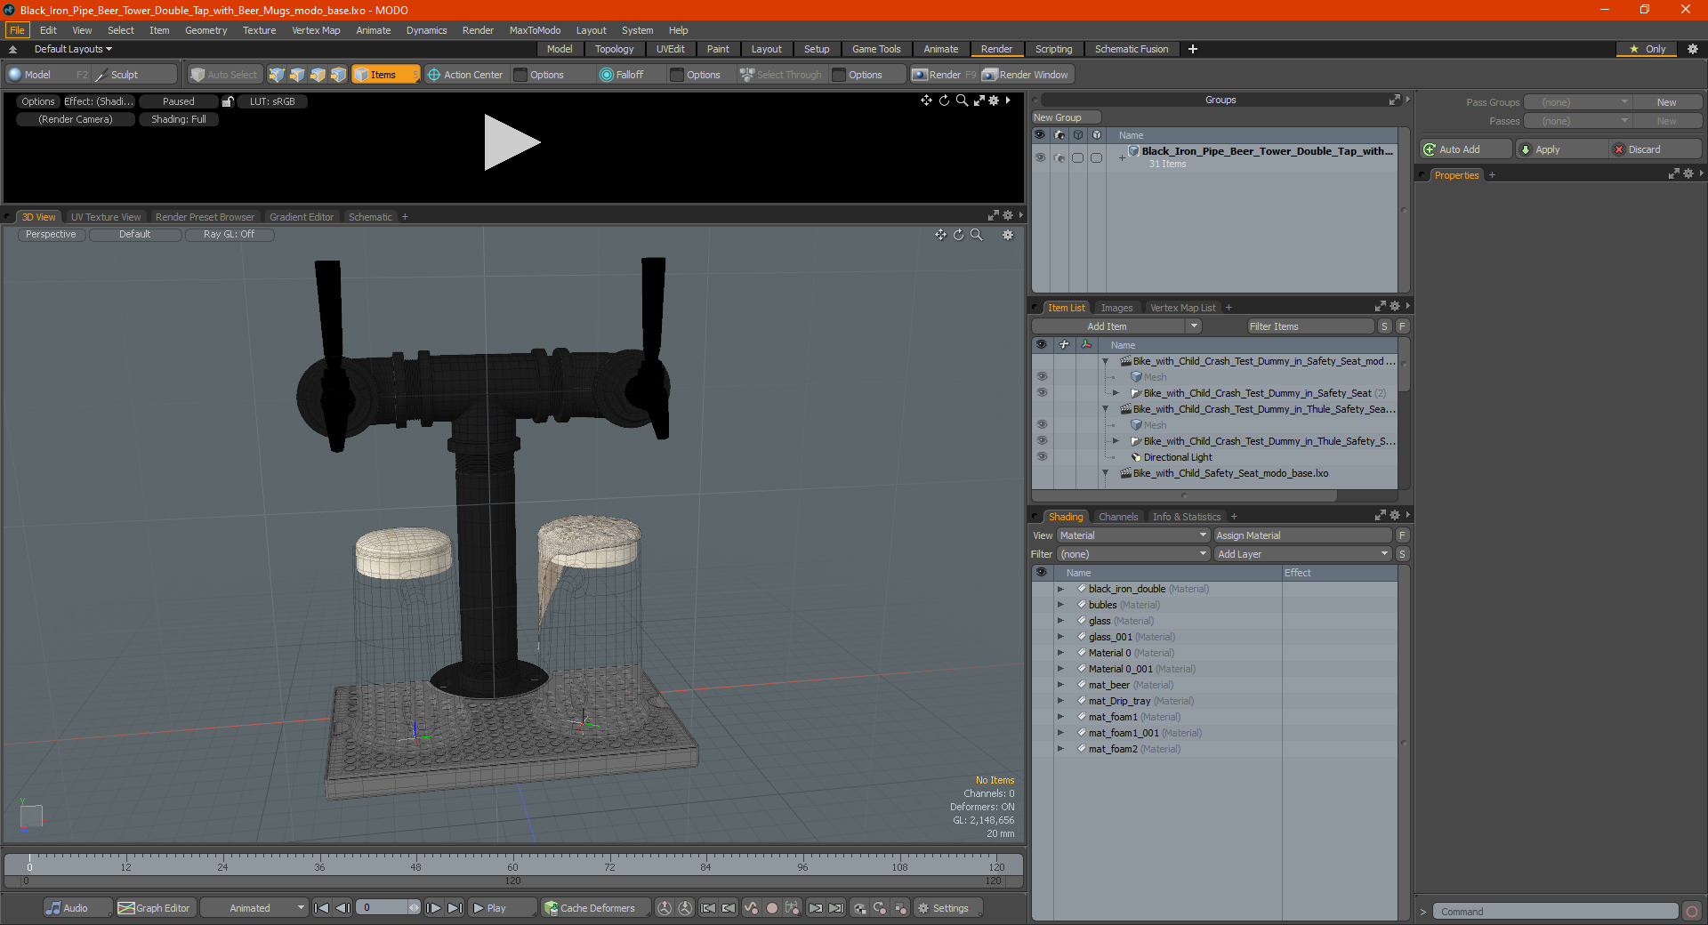Screen dimensions: 1708x925
Task: Click the 3D viewport pan arrows icon
Action: [x=940, y=235]
